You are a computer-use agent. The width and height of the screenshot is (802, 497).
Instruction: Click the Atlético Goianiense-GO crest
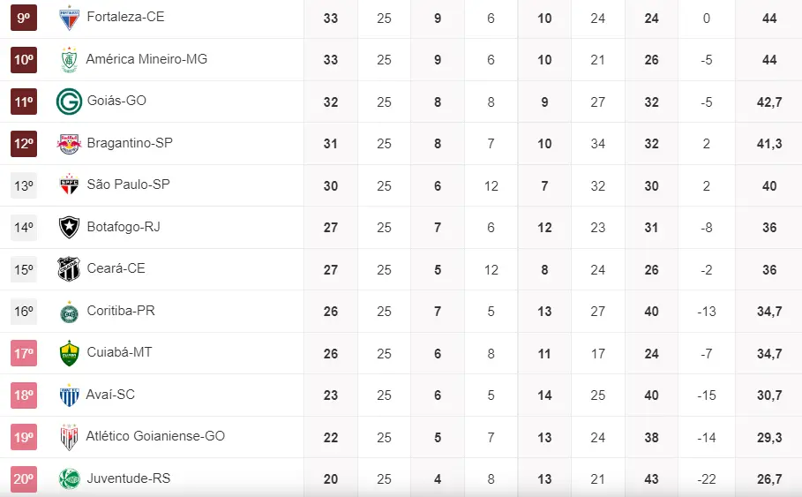[69, 437]
